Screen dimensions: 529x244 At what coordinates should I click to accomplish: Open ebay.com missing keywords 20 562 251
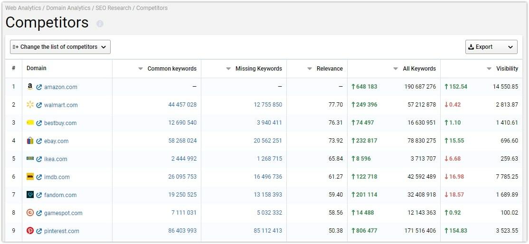[268, 141]
